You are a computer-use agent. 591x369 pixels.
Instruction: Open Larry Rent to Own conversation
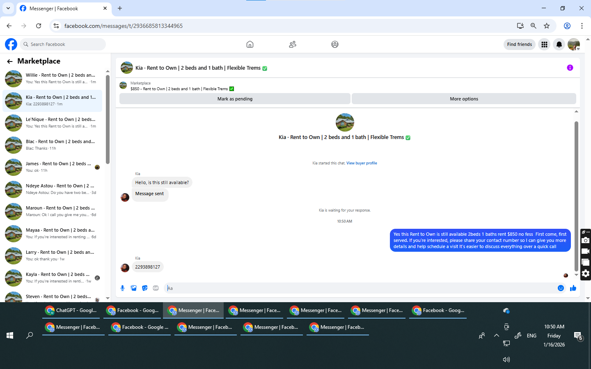point(53,256)
